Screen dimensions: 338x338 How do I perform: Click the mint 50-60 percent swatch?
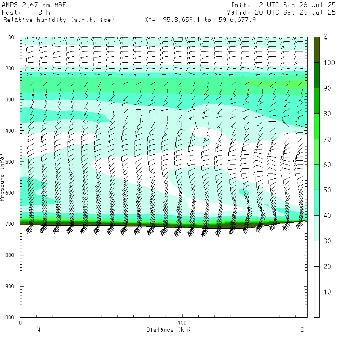(x=317, y=177)
